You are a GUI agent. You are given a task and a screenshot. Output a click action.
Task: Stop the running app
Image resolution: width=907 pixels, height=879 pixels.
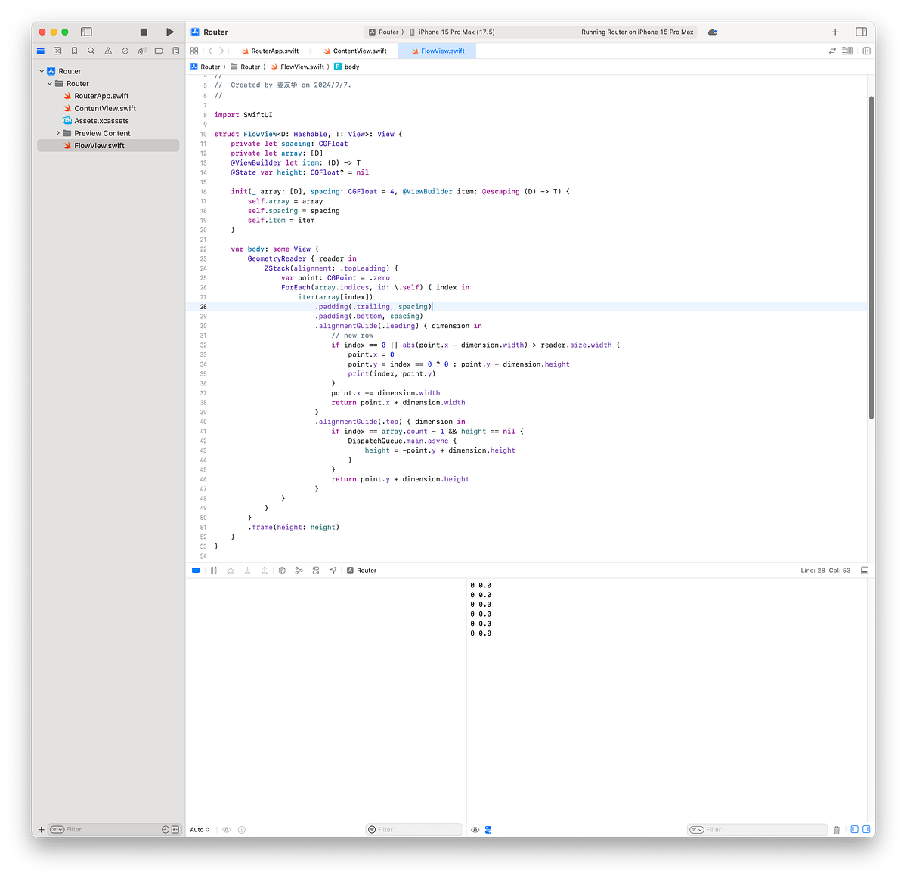click(x=143, y=32)
